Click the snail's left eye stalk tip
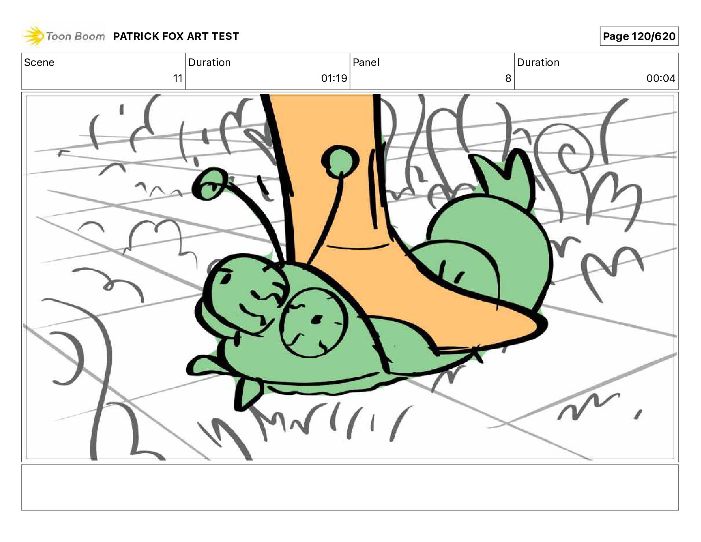 tap(210, 185)
